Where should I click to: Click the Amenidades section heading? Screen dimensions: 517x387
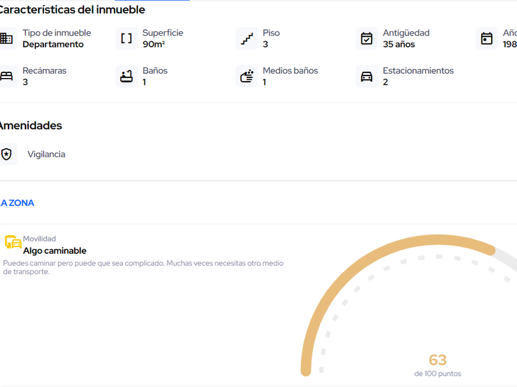click(31, 125)
